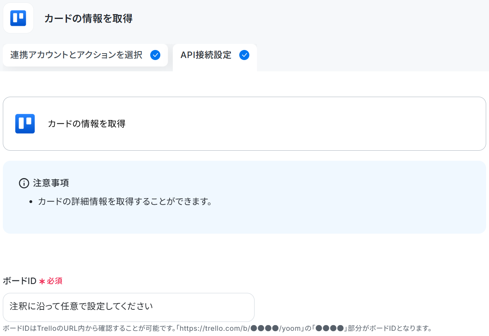Click the Trello logo in the page header
489x336 pixels.
(x=18, y=18)
